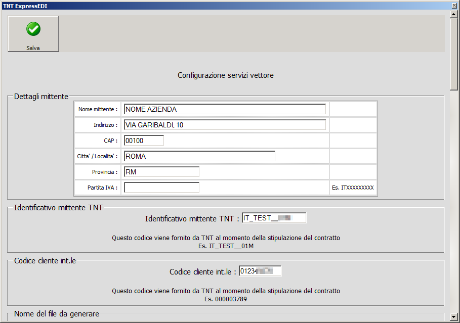Click the 'Es. ITXXXXXXXXX' example text
460x323 pixels.
click(353, 188)
